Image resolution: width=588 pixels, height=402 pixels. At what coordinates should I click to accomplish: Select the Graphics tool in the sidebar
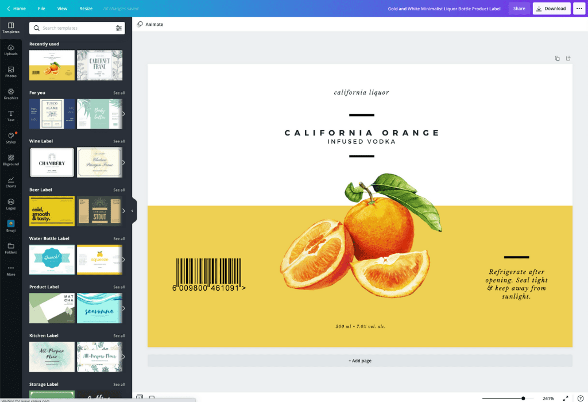(10, 94)
